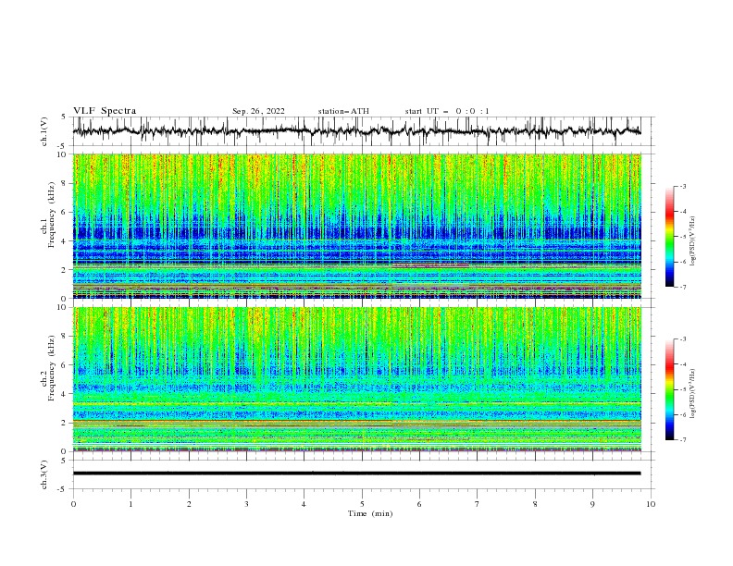Click the "-3" tick on the ch.1 color bar

(682, 186)
